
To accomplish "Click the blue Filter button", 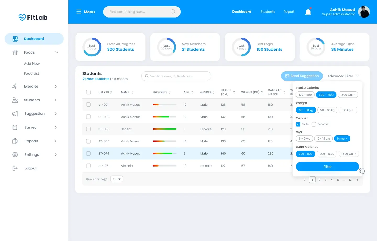I will 327,167.
